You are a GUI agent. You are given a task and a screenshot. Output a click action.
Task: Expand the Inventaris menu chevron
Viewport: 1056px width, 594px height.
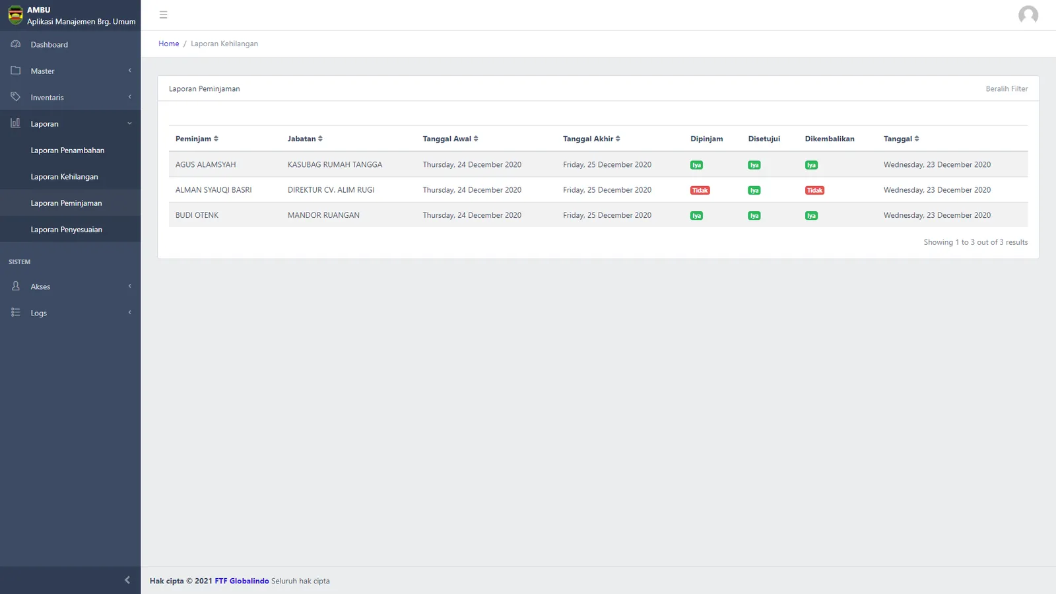point(130,97)
